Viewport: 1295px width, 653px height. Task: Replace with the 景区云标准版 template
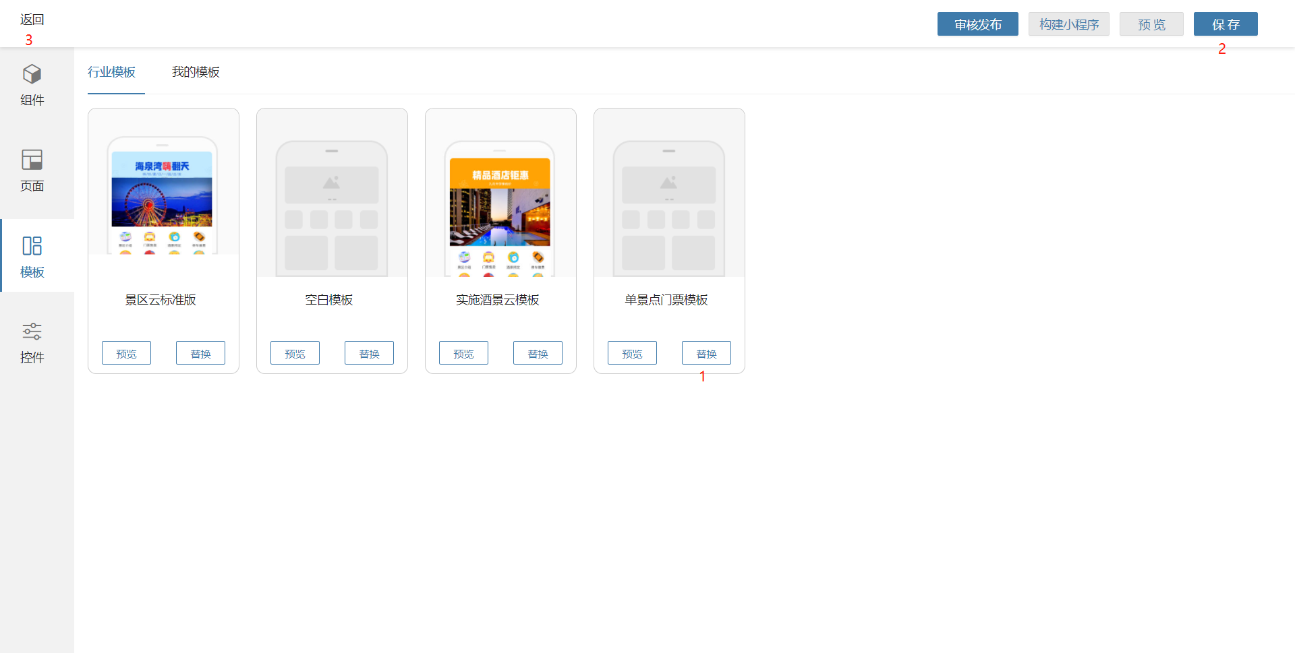coord(200,353)
